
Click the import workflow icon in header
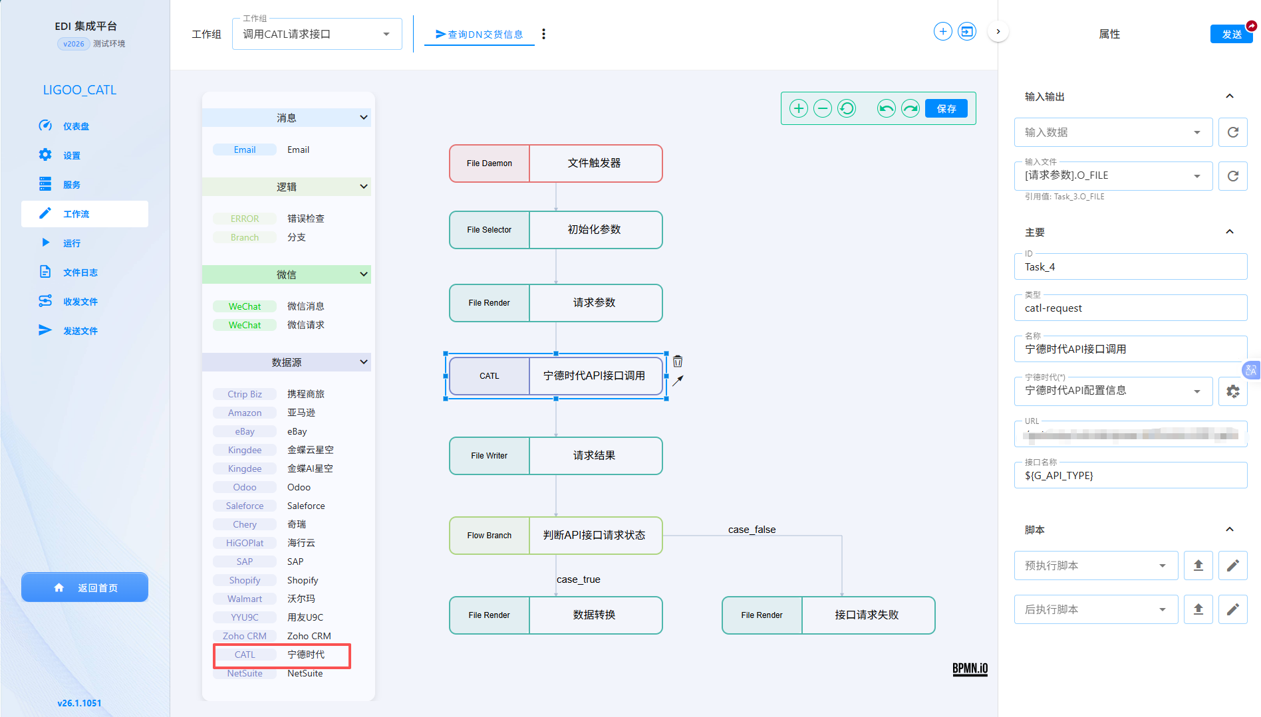click(966, 31)
